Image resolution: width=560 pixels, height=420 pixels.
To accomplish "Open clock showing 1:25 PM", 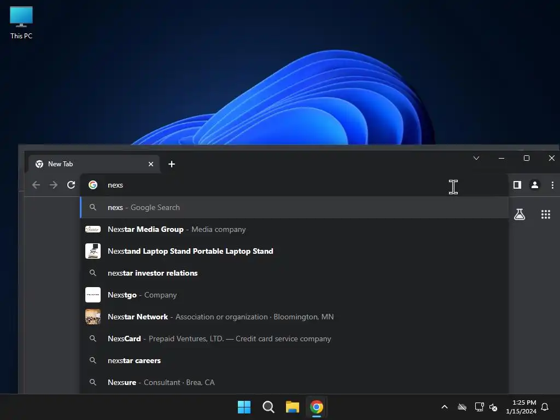I will click(521, 407).
